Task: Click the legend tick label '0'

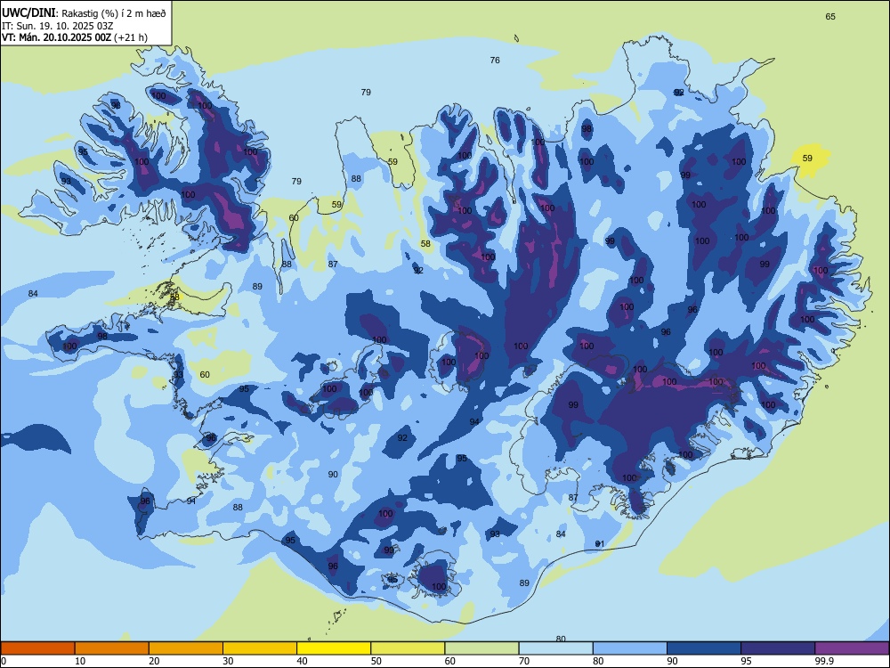Action: coord(4,661)
